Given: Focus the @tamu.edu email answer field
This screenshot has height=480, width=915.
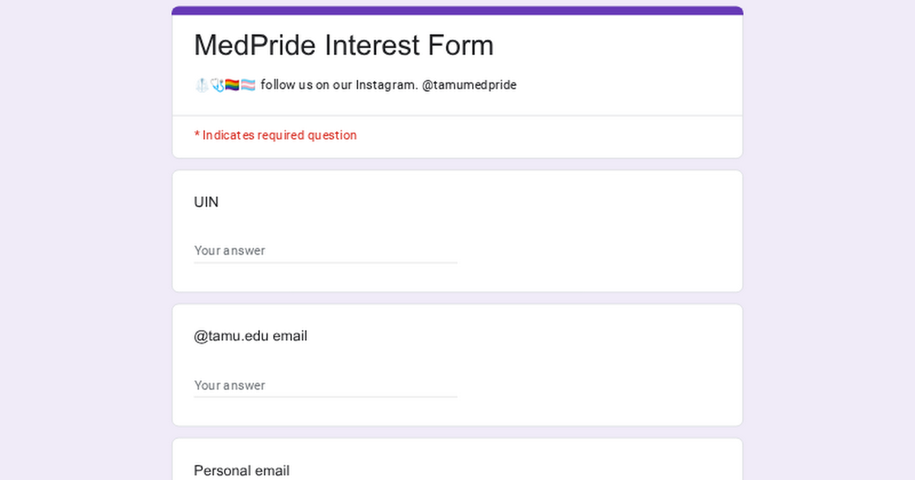Looking at the screenshot, I should (x=325, y=386).
